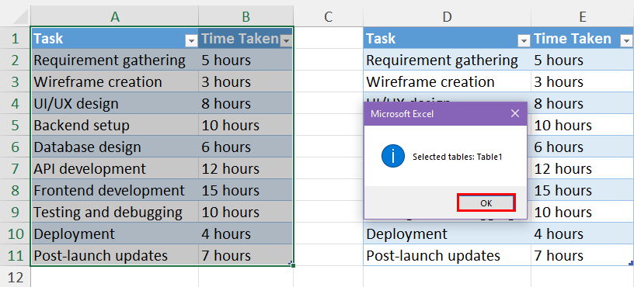Screen dimensions: 634x287
Task: Click '7 hours' cell in column B
Action: point(246,255)
